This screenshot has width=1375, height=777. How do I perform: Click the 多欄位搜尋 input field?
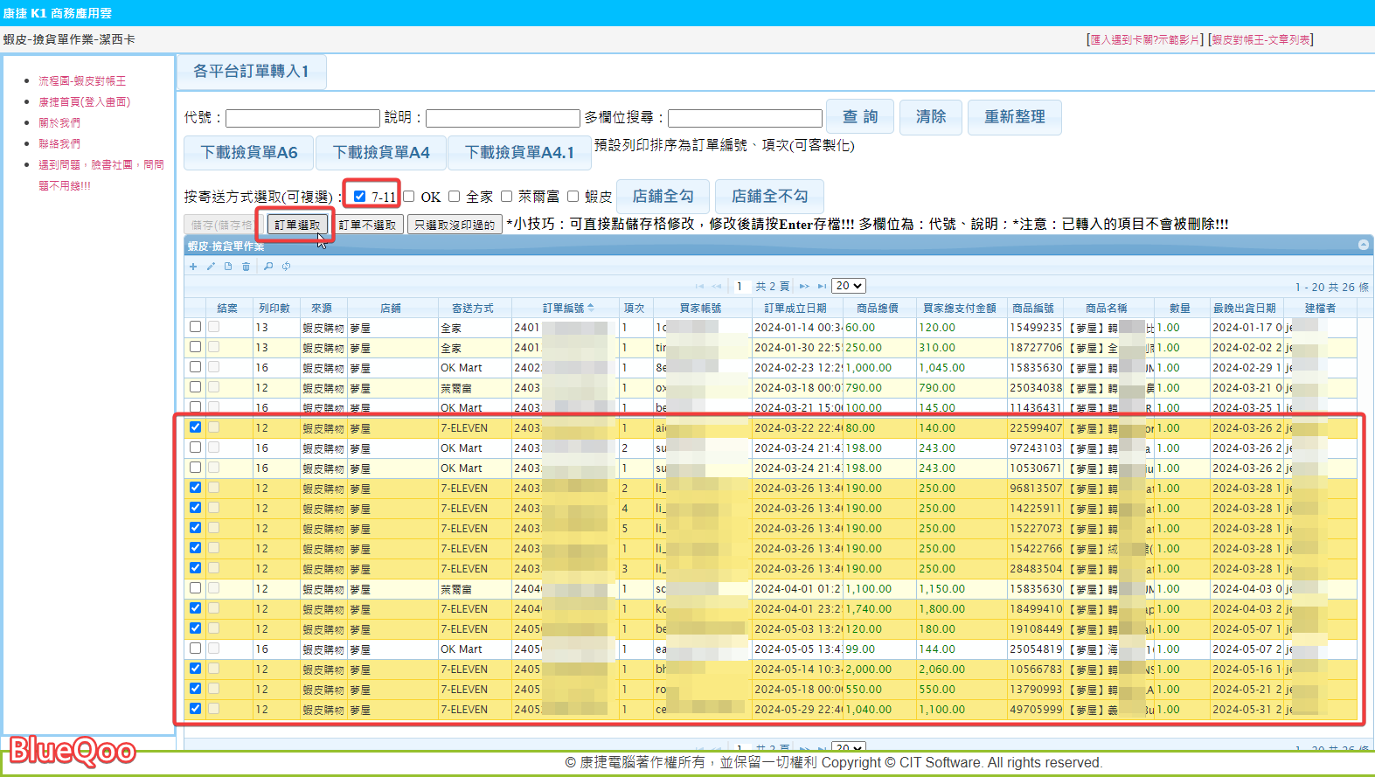[745, 118]
